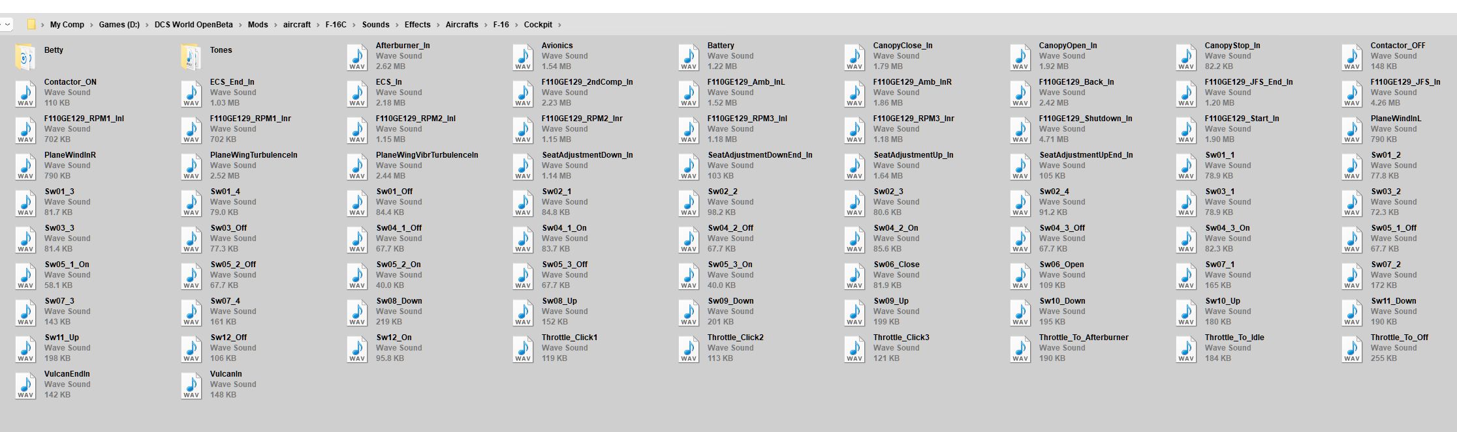1457x432 pixels.
Task: Select file name Throttle_Click3
Action: click(901, 338)
